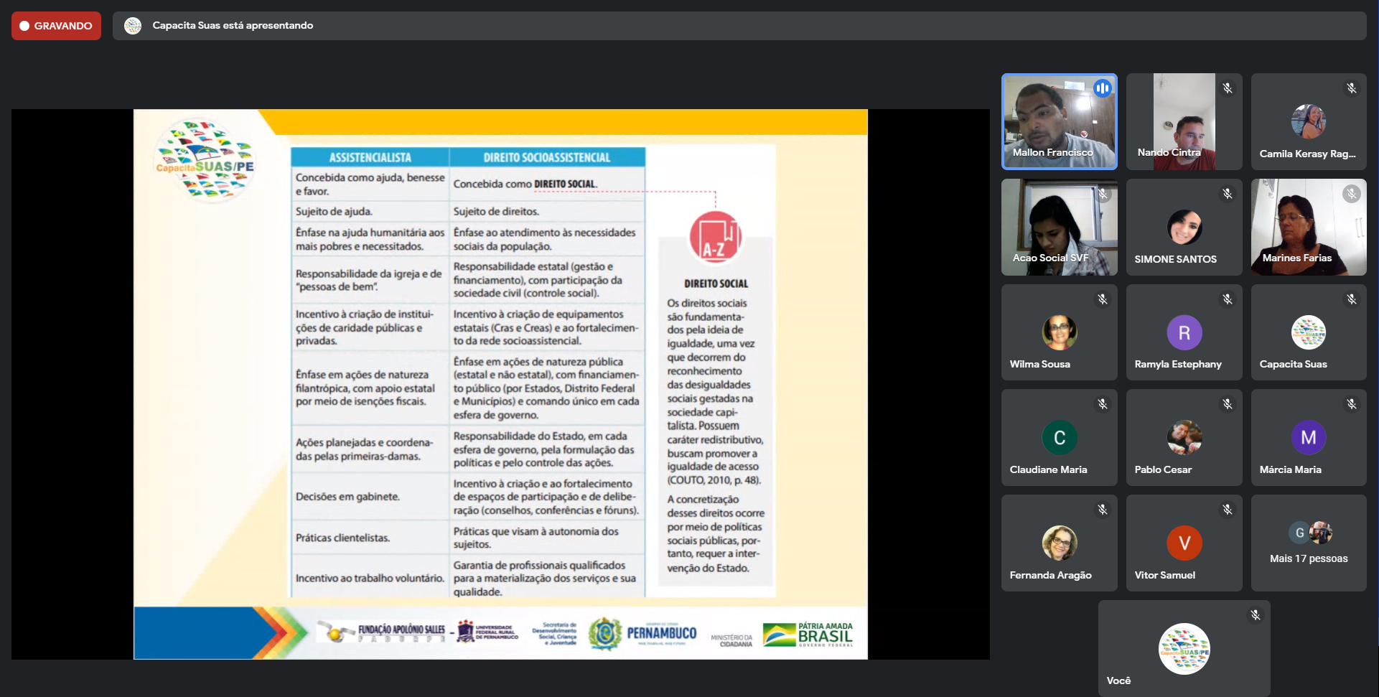Click the muted mic icon on your own tile
1379x697 pixels.
pos(1256,615)
